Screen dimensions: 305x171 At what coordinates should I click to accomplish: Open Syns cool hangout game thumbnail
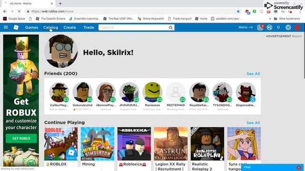[244, 144]
